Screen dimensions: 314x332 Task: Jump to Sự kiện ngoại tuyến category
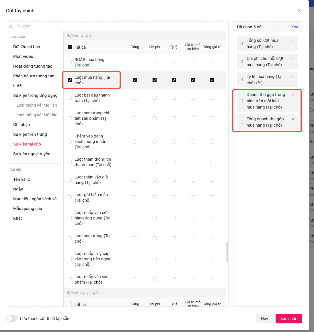(x=32, y=154)
